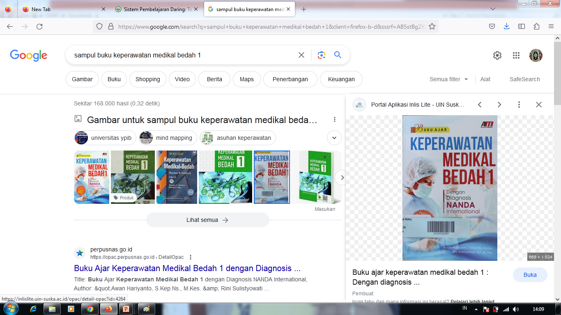
Task: Open Chrome from the taskbar
Action: tap(90, 309)
